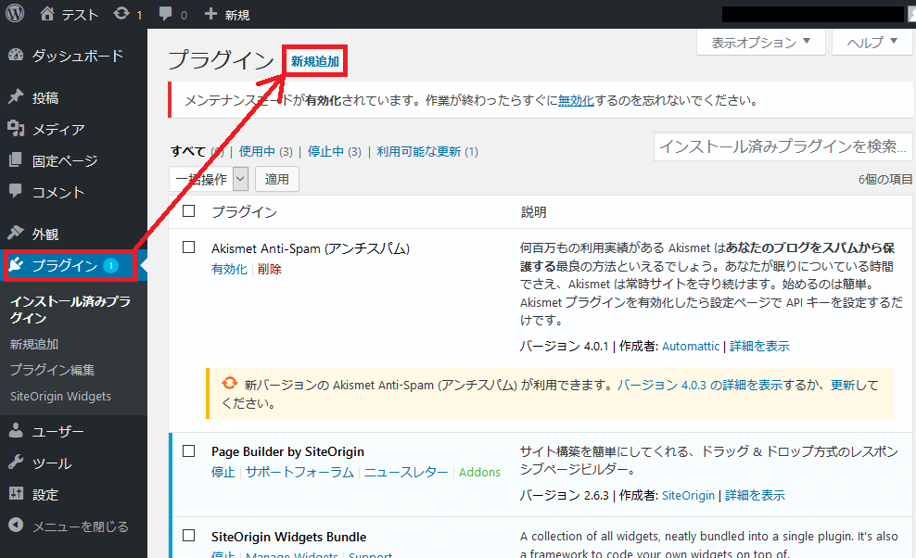Open プラグイン編集 submenu item

click(52, 370)
